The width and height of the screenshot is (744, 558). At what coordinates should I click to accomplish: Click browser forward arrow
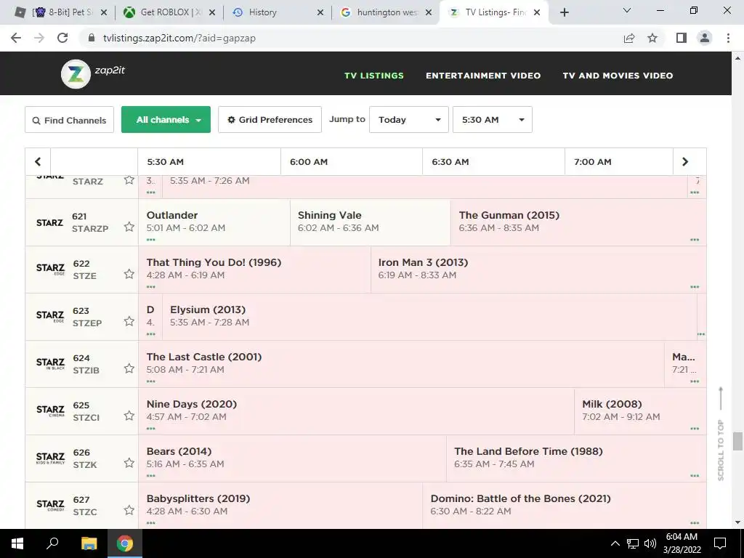(x=39, y=38)
